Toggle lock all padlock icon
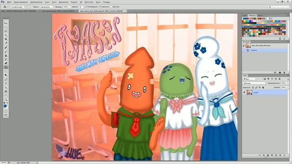Image resolution: width=292 pixels, height=164 pixels. click(263, 87)
